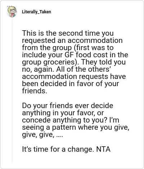144x169 pixels.
Task: Click the line "been decided in favor of your"
Action: tap(71, 84)
